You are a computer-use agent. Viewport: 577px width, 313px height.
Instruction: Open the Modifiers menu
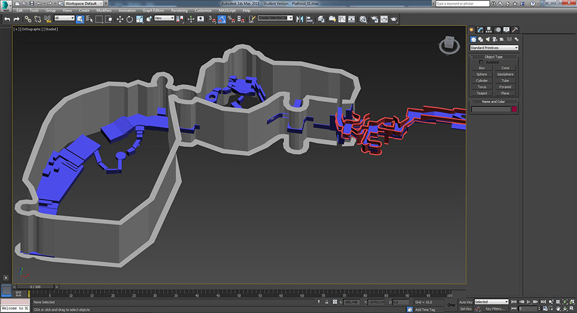click(104, 10)
